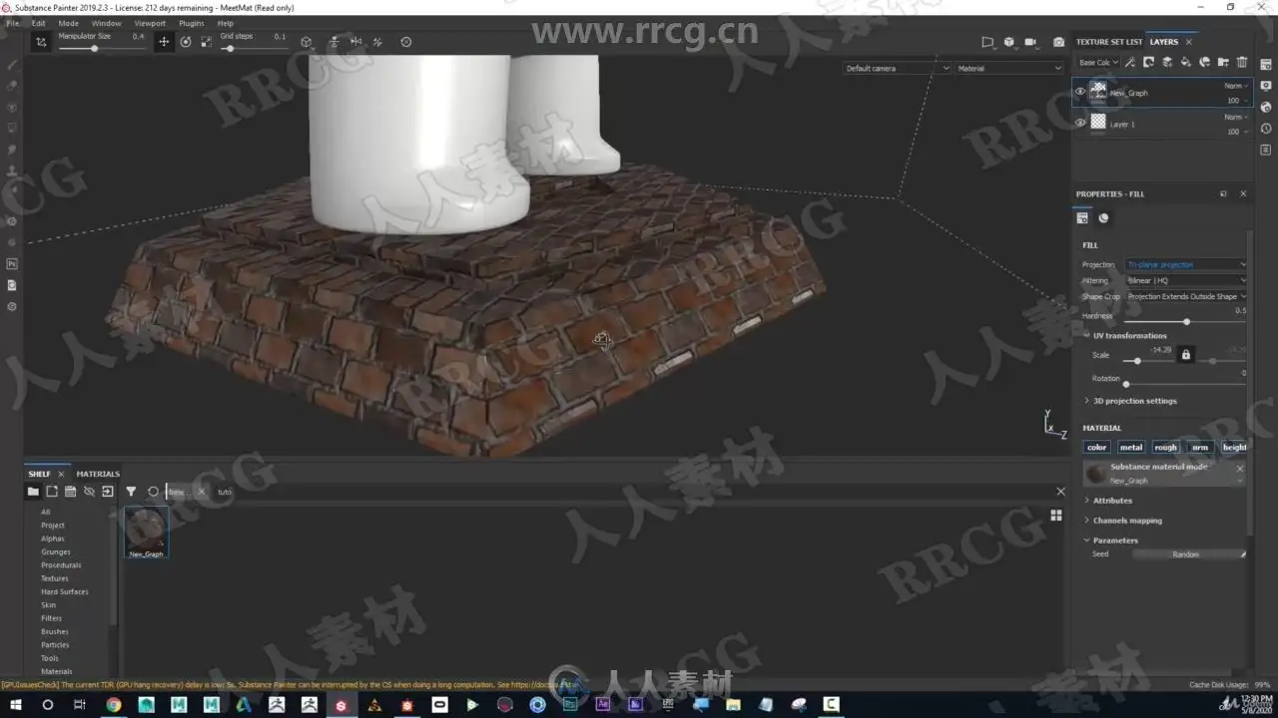Open the Plugins menu
Viewport: 1278px width, 718px height.
[x=192, y=23]
